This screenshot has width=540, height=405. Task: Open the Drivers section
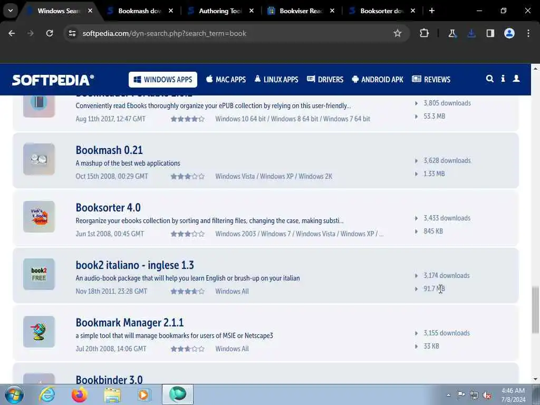coord(325,80)
